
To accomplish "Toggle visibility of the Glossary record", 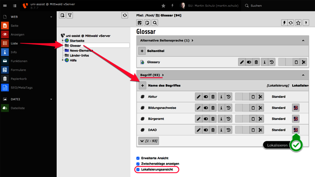I will tap(249, 62).
